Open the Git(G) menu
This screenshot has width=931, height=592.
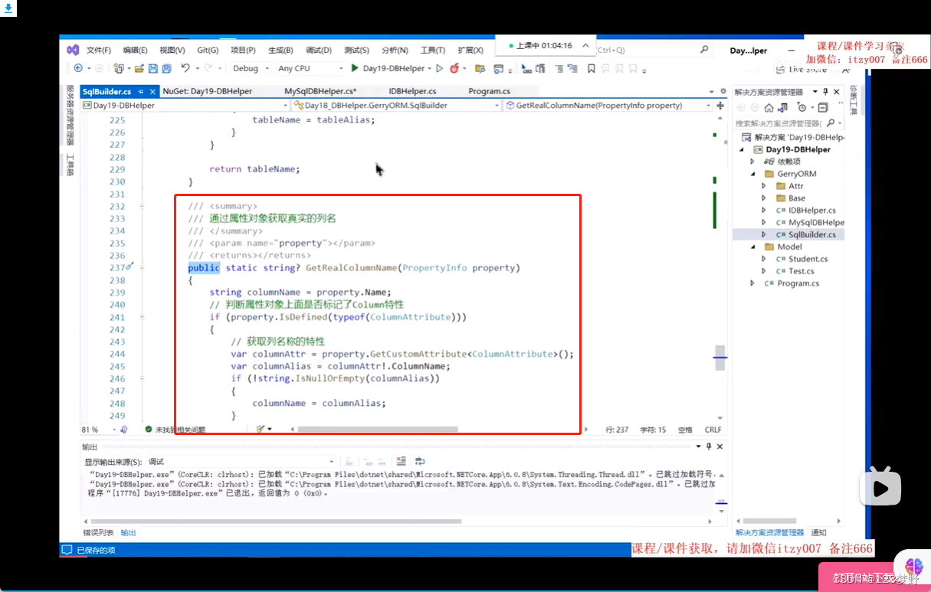click(x=207, y=48)
